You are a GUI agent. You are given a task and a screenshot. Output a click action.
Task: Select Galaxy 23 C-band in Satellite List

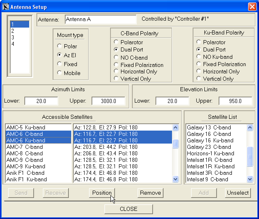point(209,147)
